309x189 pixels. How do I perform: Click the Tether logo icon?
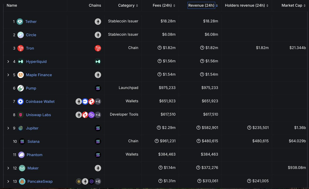click(20, 22)
